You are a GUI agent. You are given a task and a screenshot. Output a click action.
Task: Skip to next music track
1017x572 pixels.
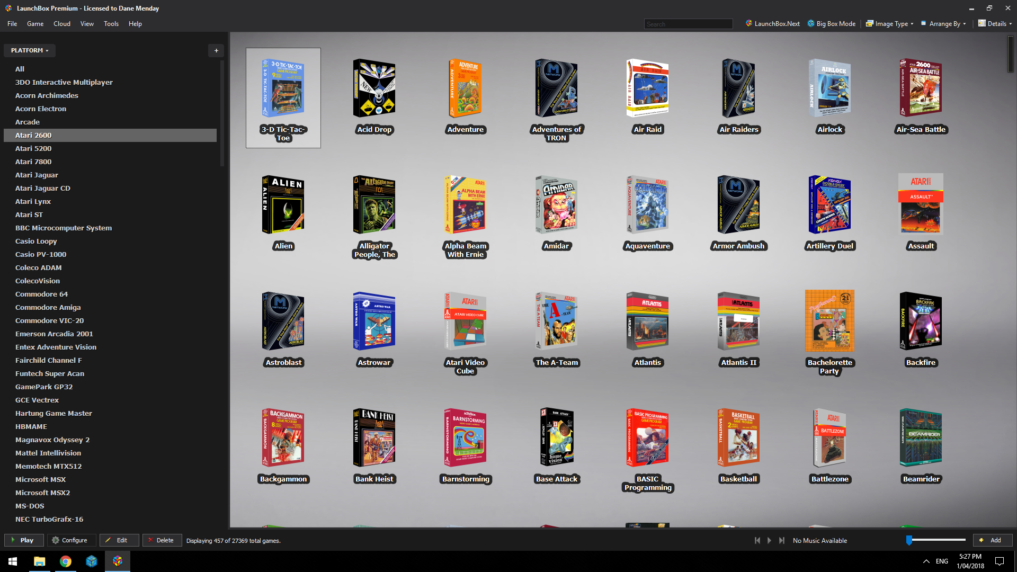[x=782, y=540]
